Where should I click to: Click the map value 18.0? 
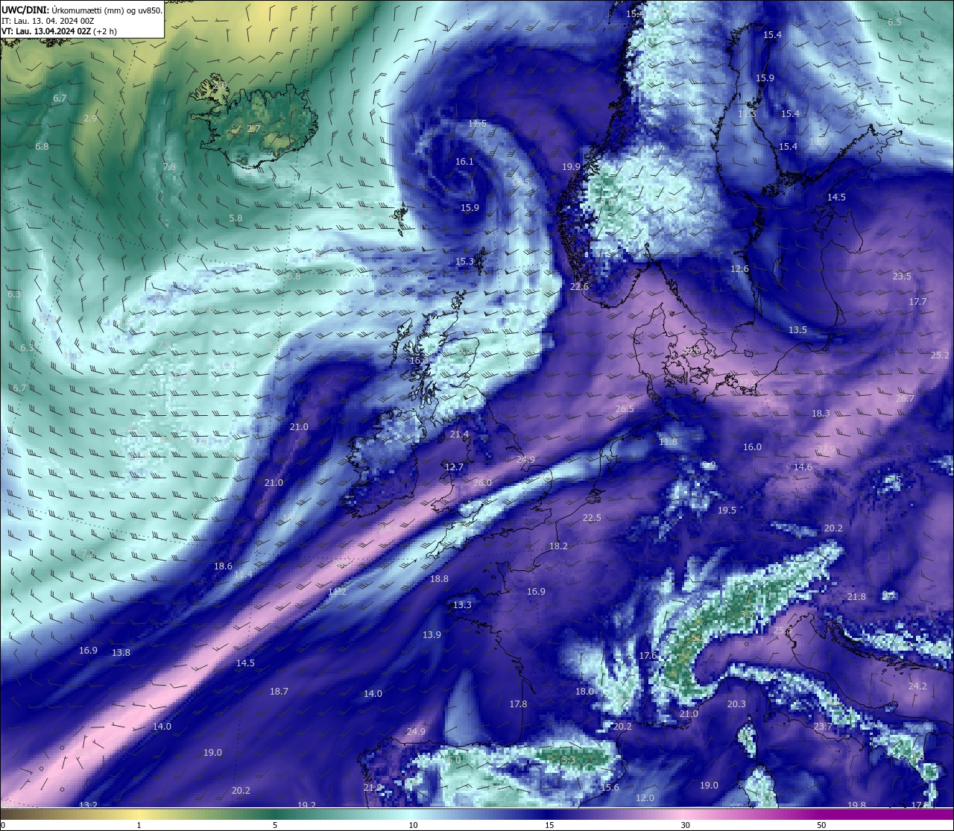pos(584,692)
